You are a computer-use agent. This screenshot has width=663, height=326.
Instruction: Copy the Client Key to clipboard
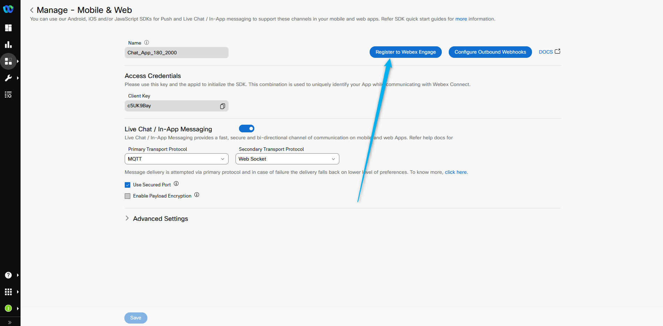tap(222, 106)
